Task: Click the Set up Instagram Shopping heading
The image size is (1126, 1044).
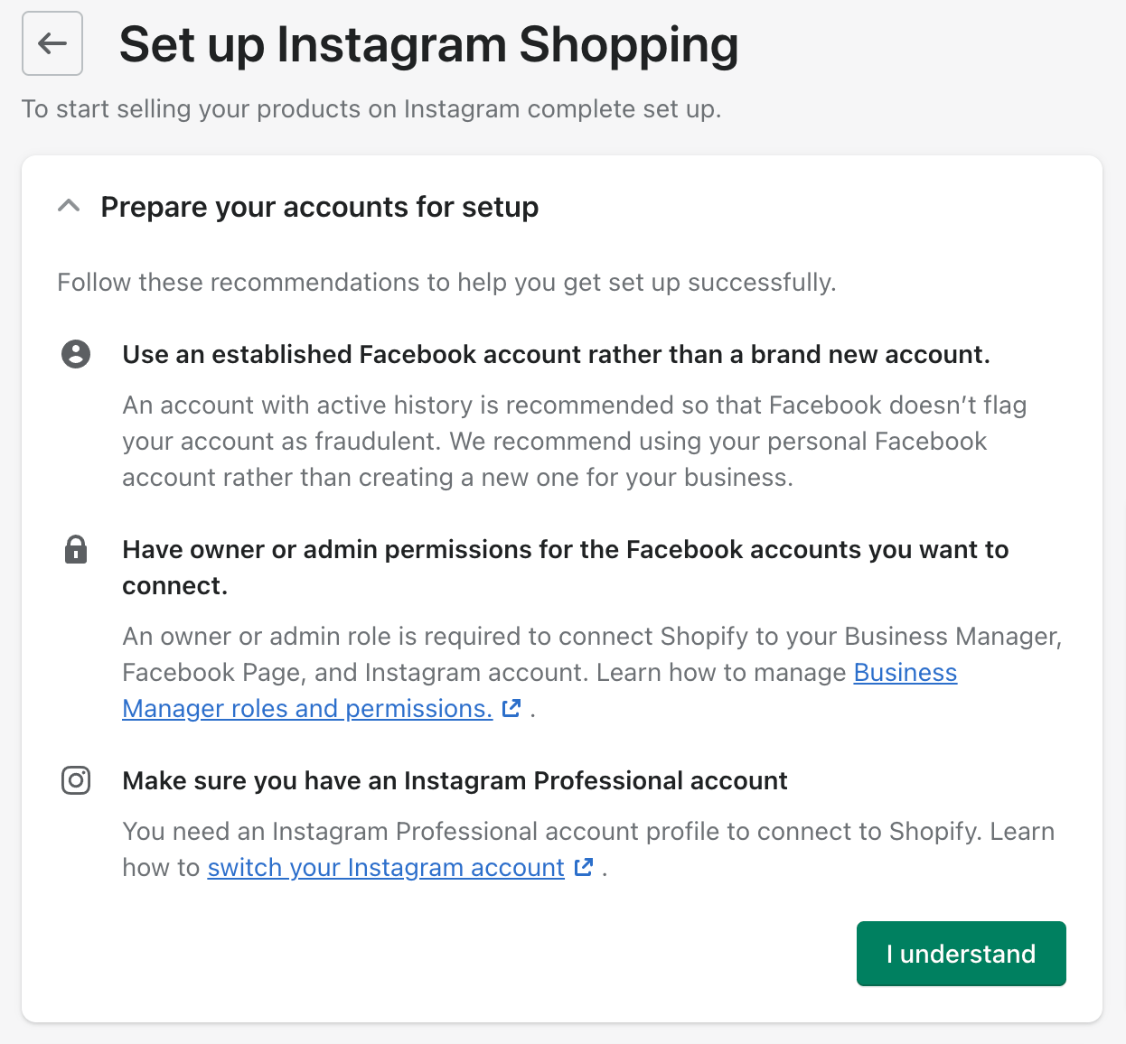Action: [430, 43]
